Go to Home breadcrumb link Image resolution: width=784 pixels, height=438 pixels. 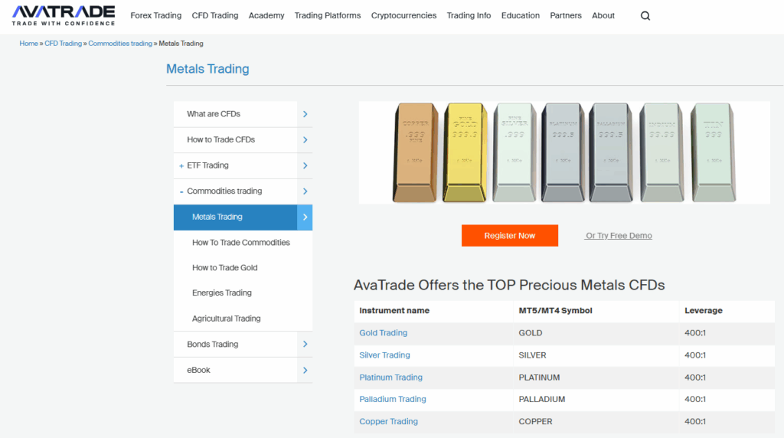click(x=28, y=44)
